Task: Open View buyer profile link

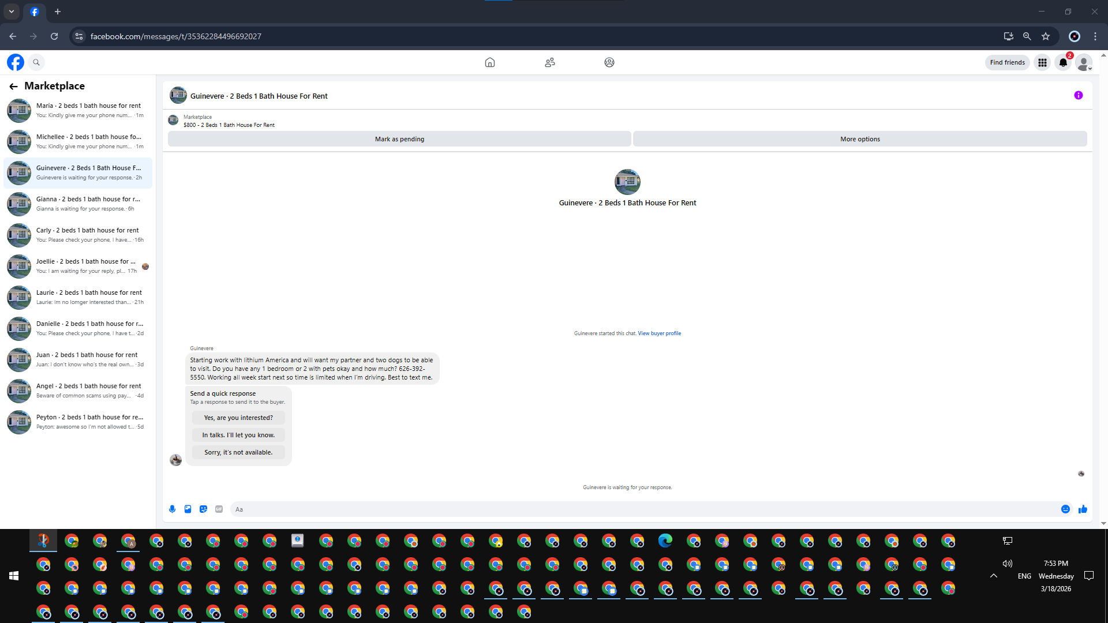Action: pos(659,333)
